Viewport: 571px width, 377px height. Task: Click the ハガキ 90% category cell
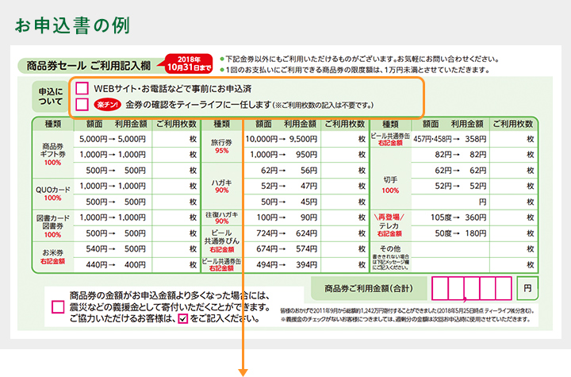(x=222, y=186)
